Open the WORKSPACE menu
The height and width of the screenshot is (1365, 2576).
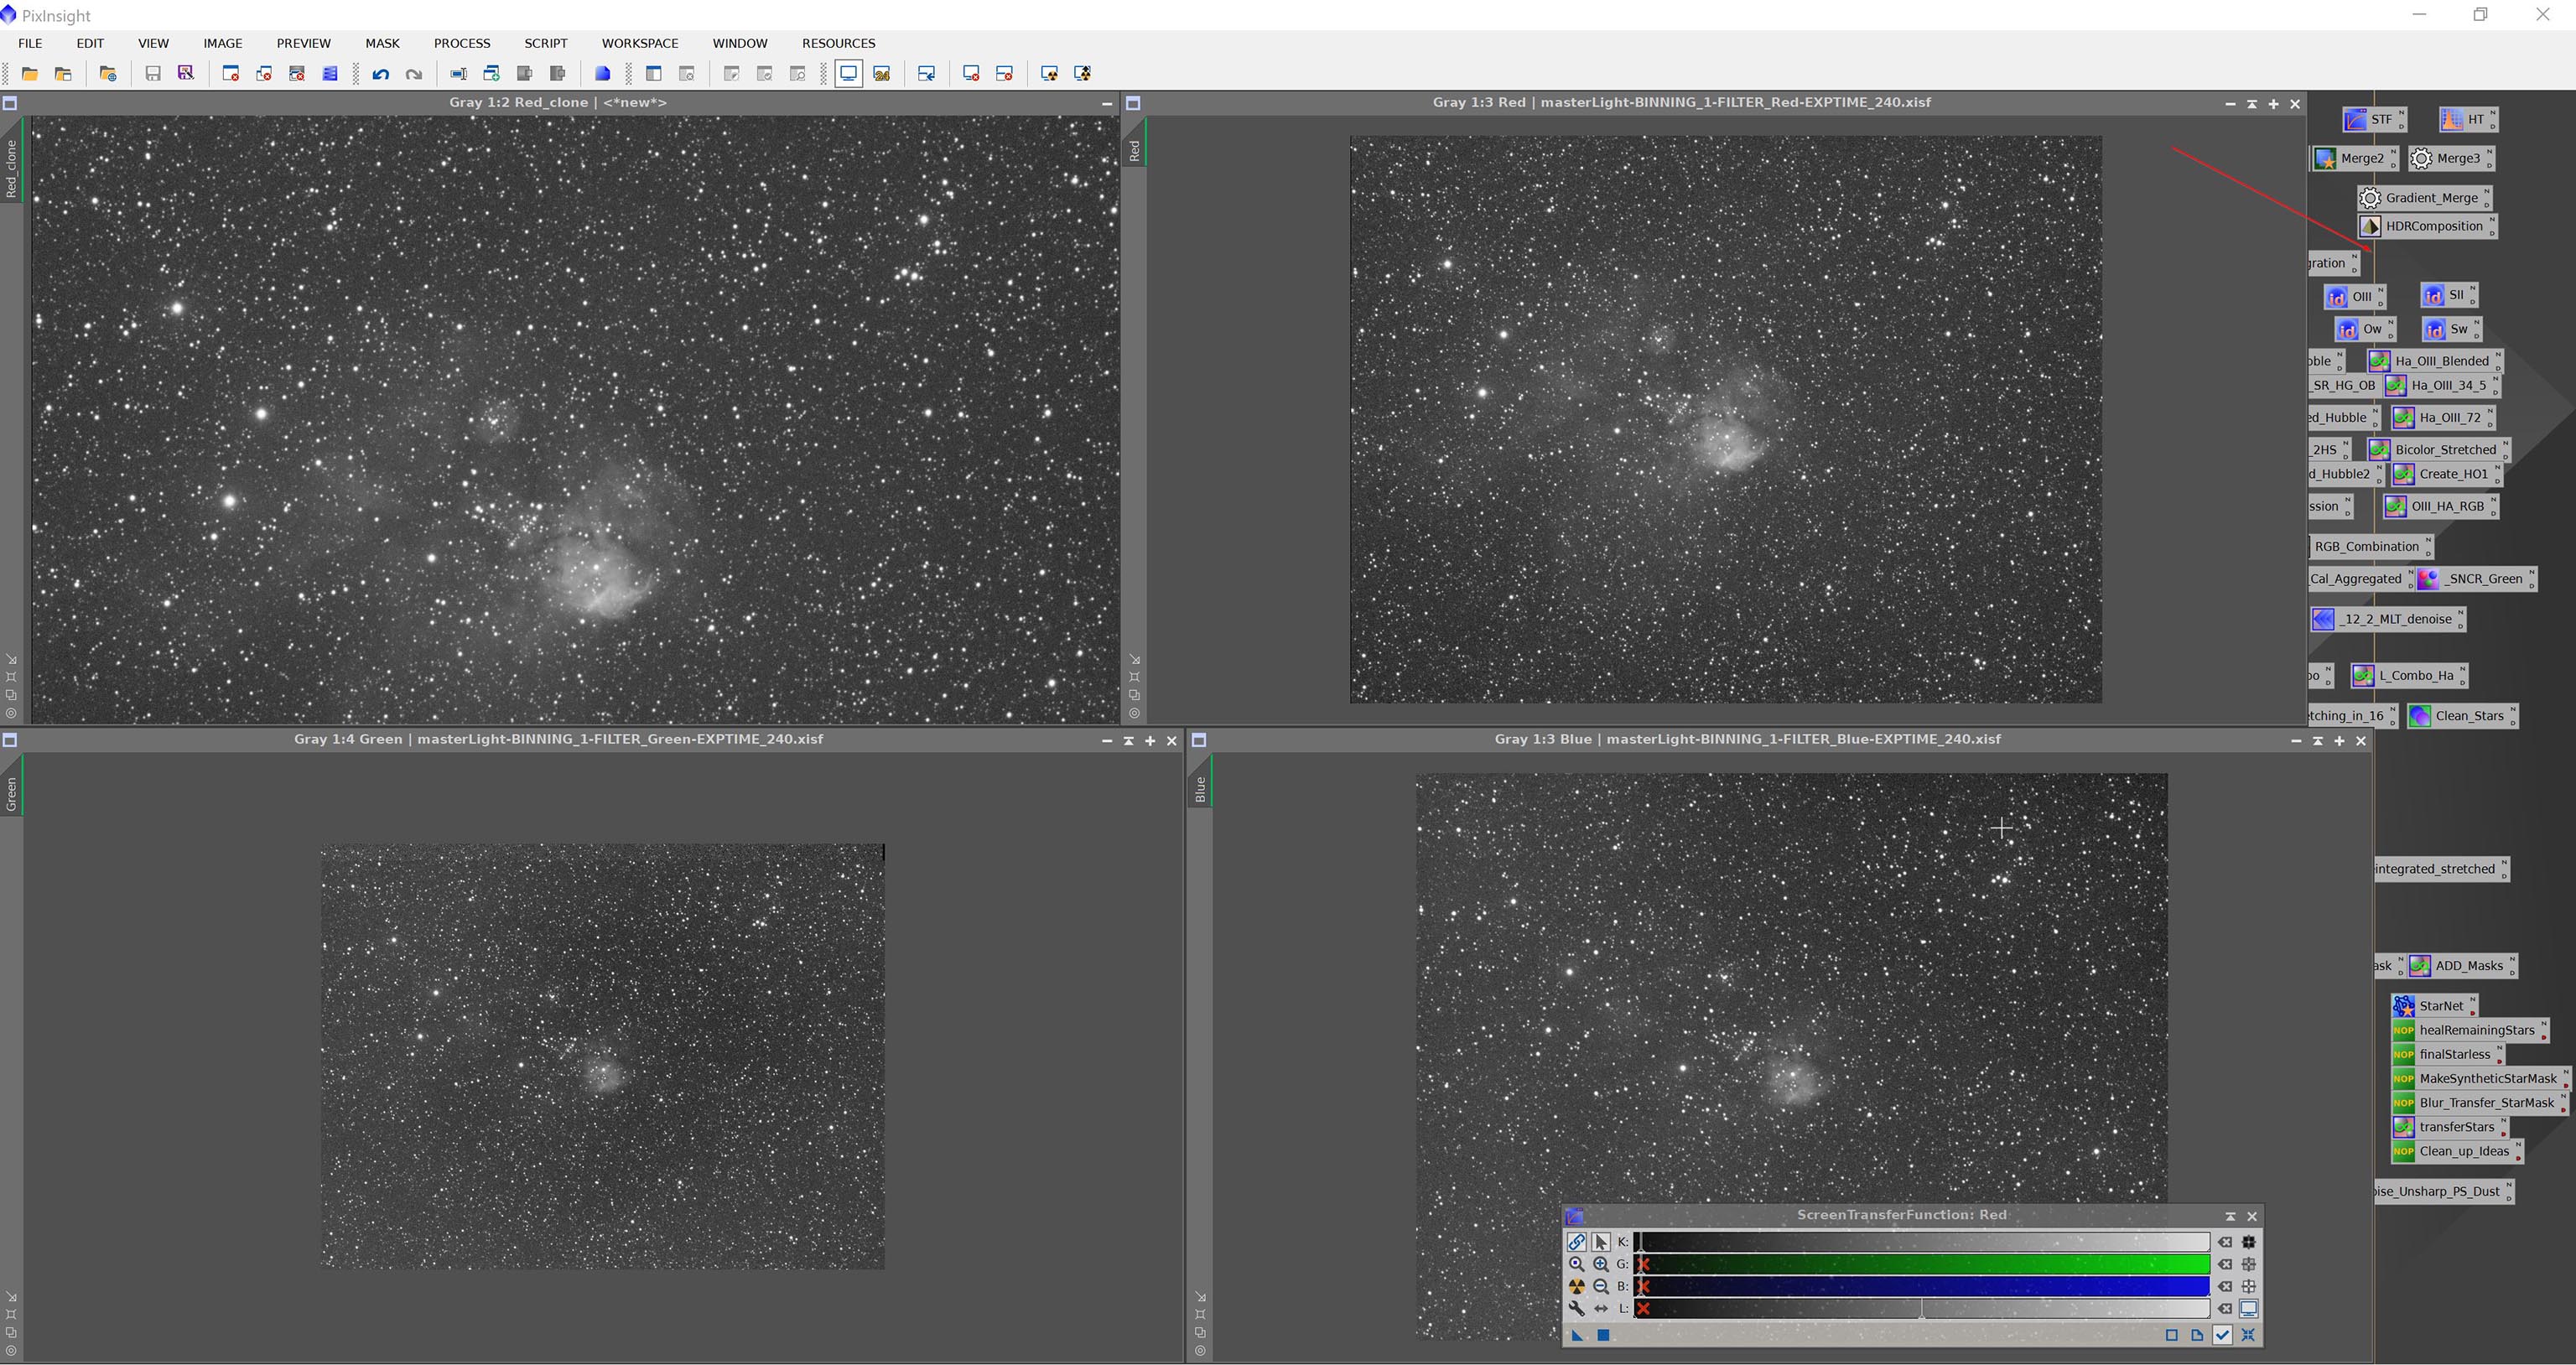pos(640,43)
